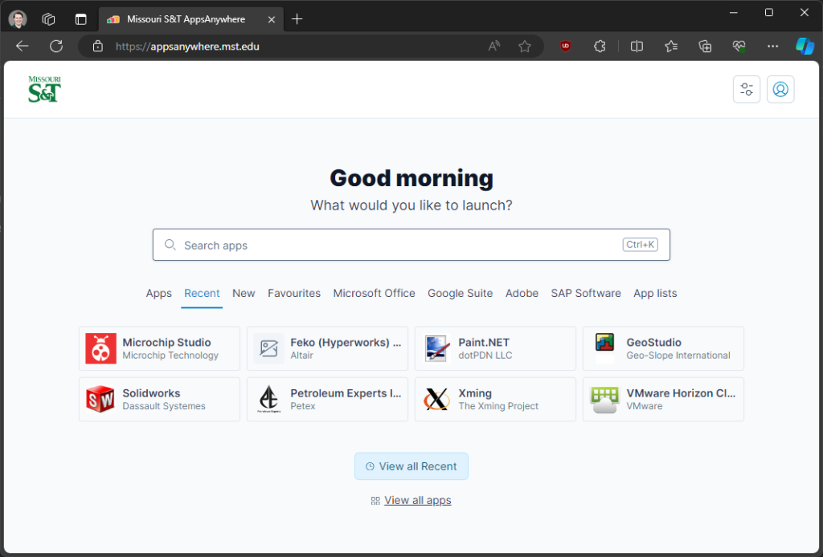823x557 pixels.
Task: Toggle split screen icon
Action: [637, 46]
